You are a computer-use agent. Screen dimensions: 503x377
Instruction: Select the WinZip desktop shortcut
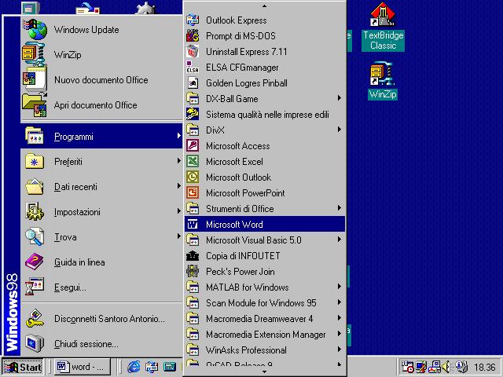[x=383, y=81]
